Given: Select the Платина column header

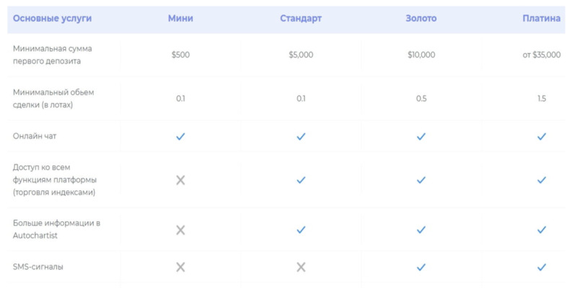Looking at the screenshot, I should (541, 18).
